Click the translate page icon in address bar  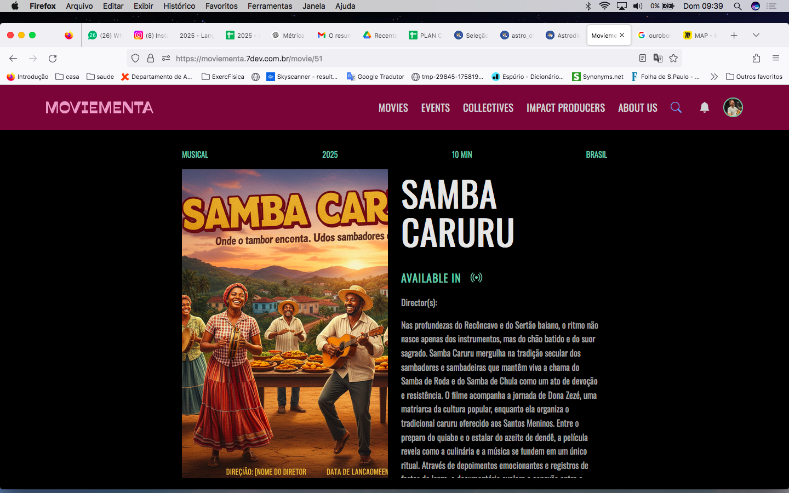click(x=658, y=58)
